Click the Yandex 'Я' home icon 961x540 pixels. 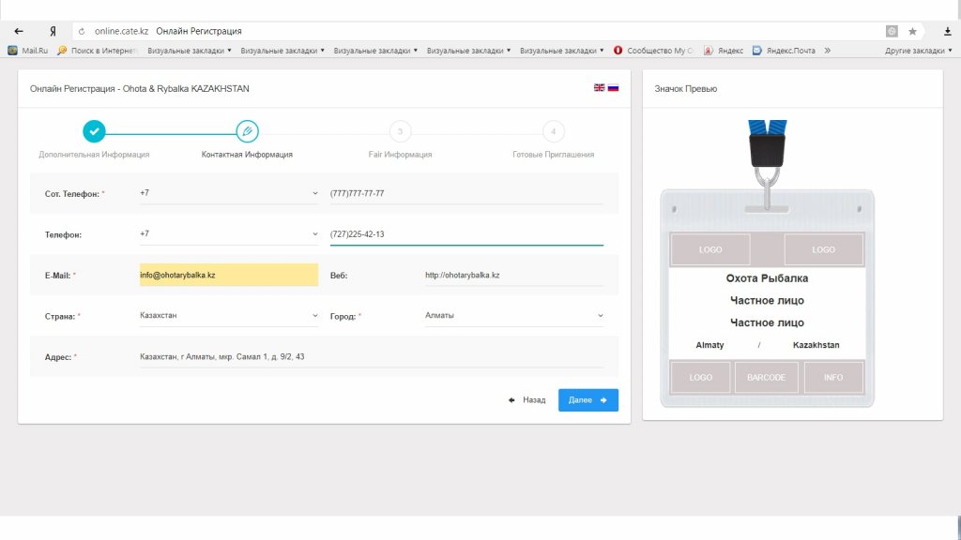click(x=53, y=31)
